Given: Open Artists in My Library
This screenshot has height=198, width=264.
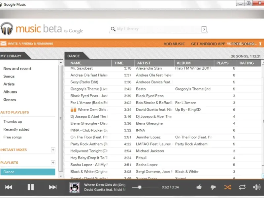Looking at the screenshot, I should point(9,84).
